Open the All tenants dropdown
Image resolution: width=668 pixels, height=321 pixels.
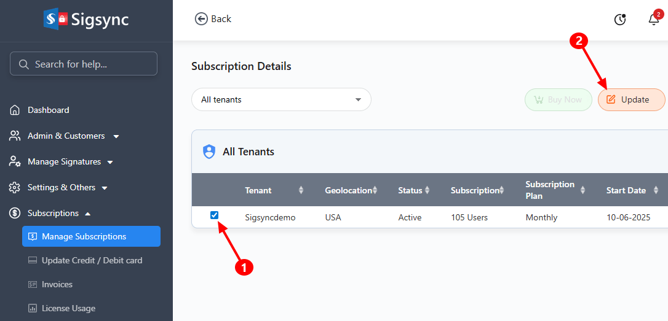click(281, 99)
